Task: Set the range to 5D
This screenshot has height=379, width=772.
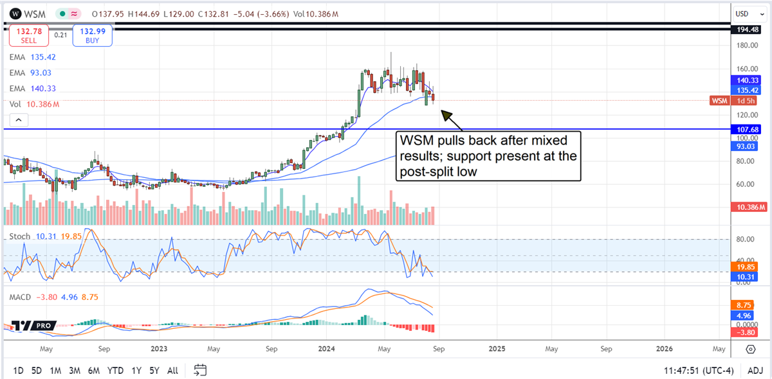Action: pos(37,370)
